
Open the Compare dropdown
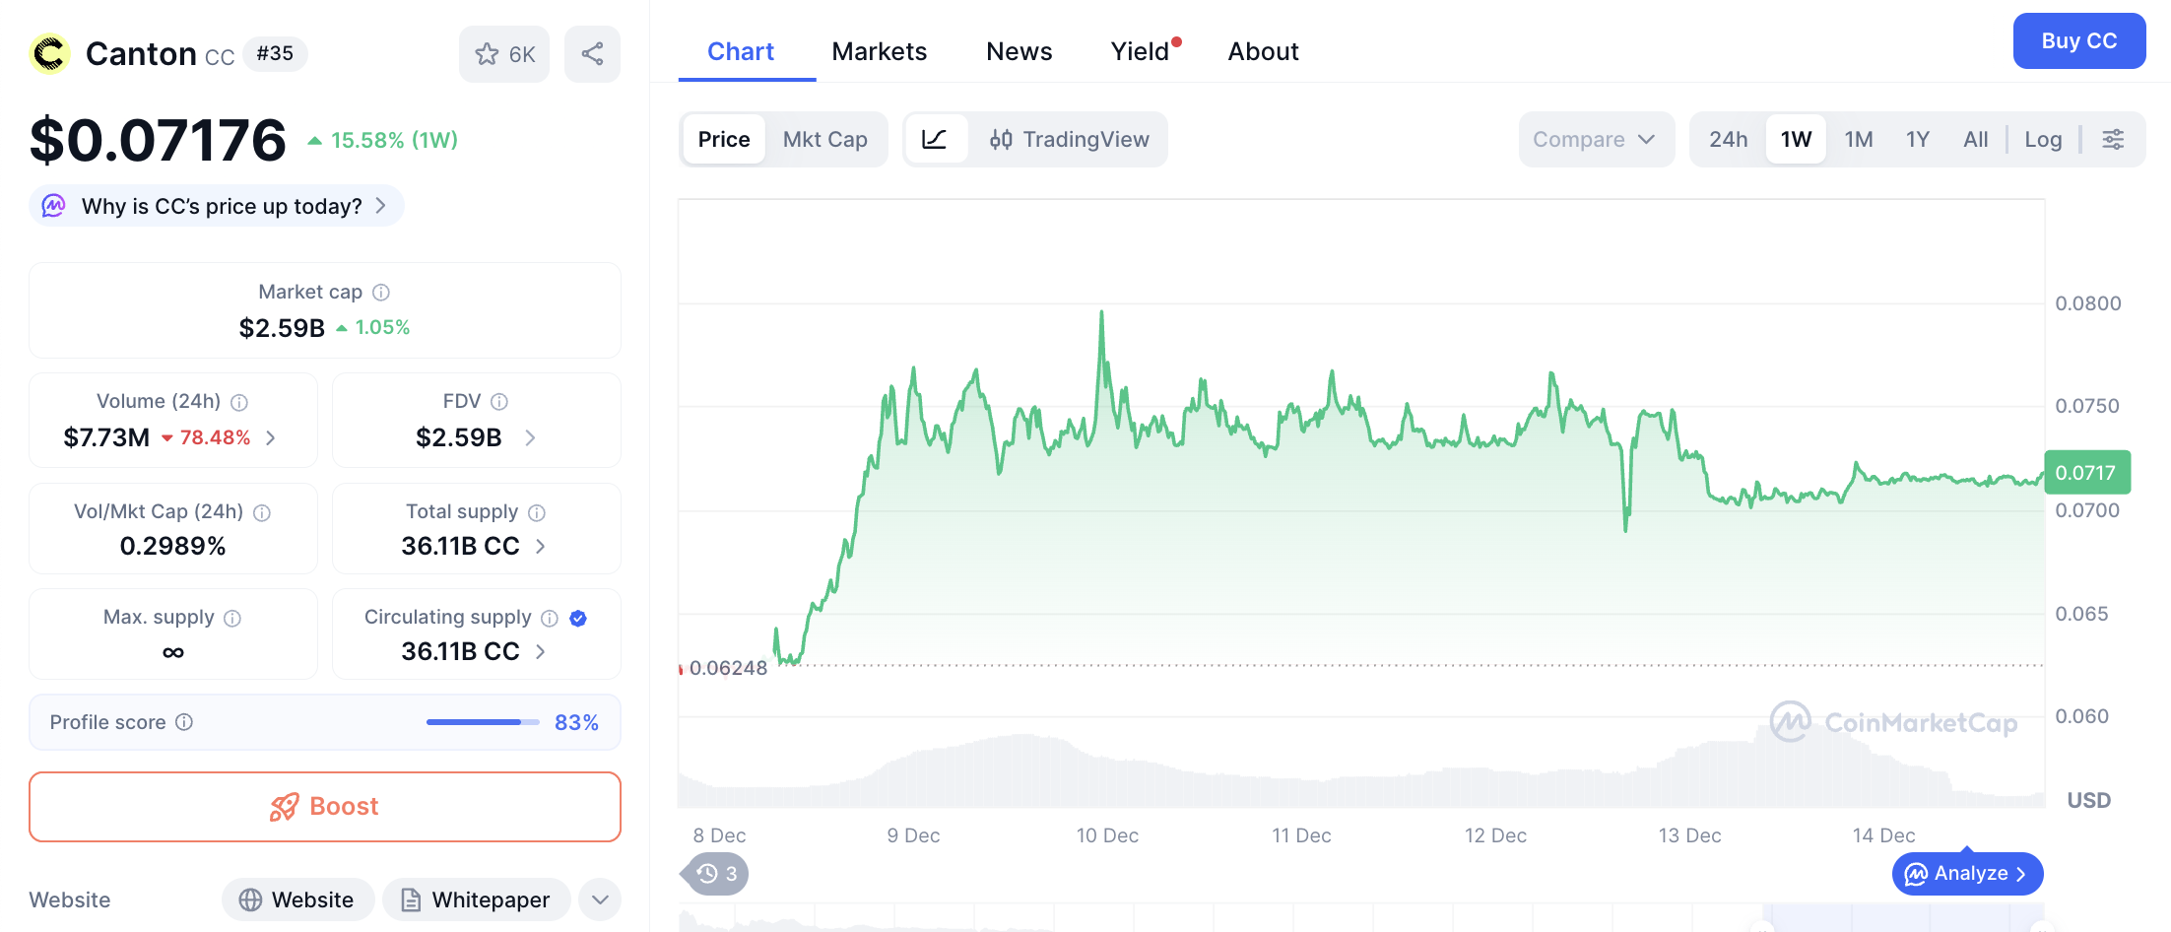[1595, 139]
